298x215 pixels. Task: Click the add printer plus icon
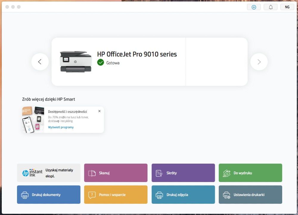tap(254, 7)
